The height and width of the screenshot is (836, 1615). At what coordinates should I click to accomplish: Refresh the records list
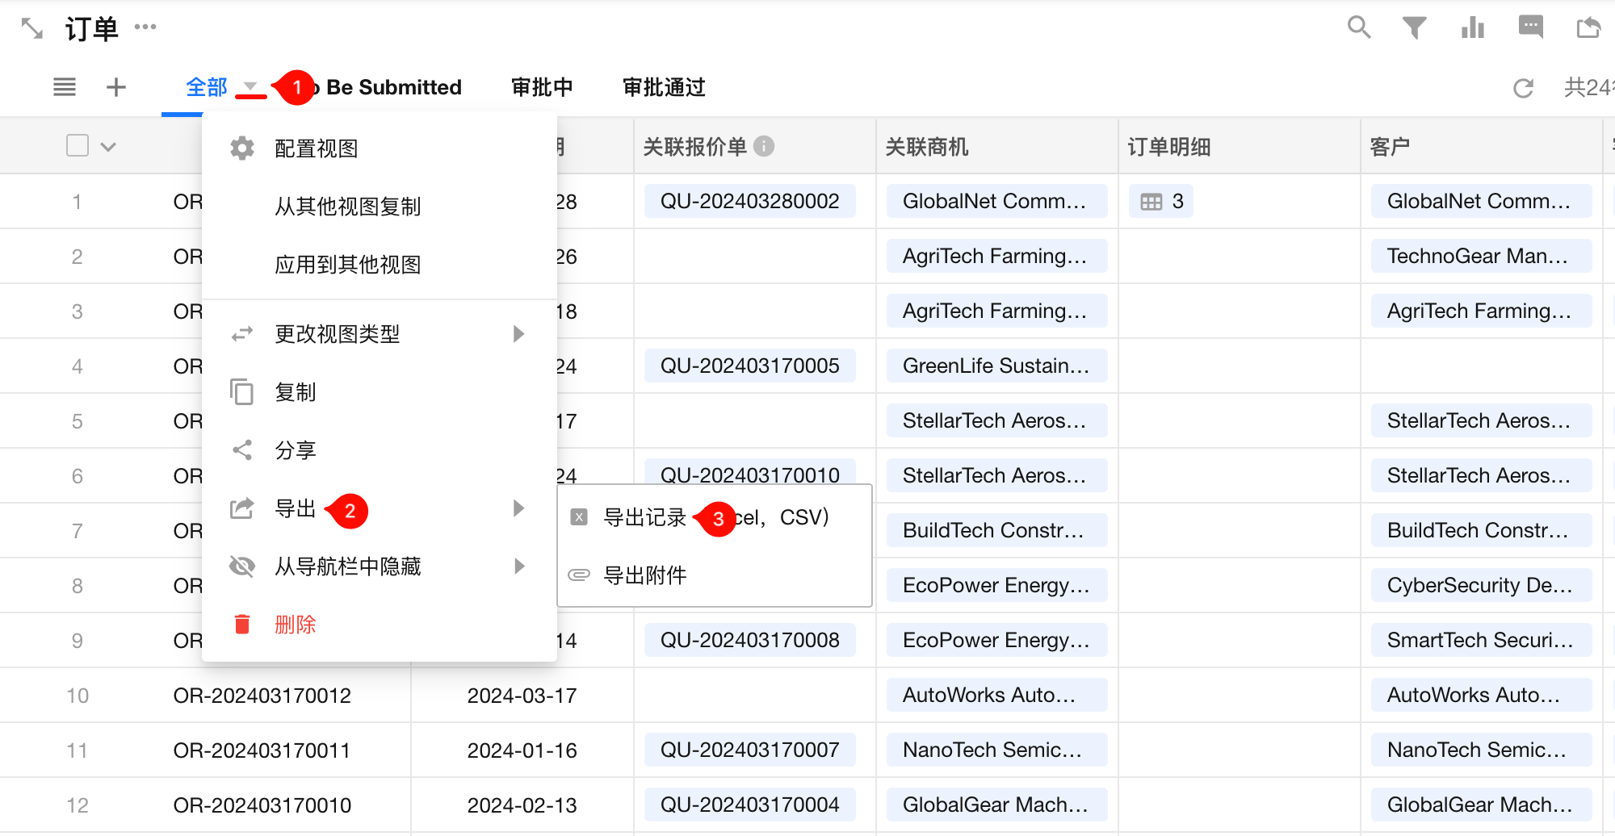pos(1523,88)
